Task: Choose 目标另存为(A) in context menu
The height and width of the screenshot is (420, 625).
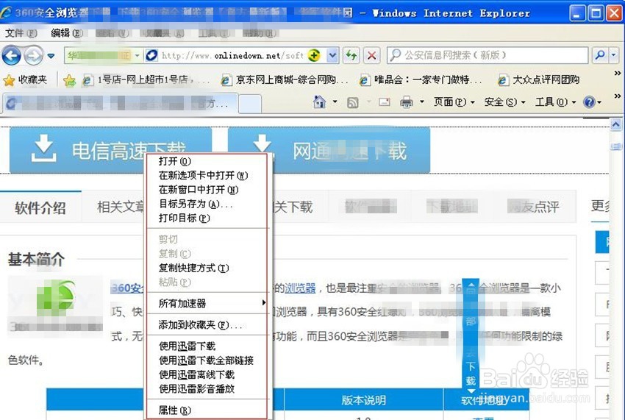Action: (x=207, y=204)
